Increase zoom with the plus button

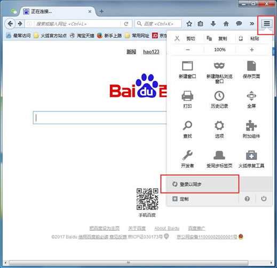coord(251,50)
